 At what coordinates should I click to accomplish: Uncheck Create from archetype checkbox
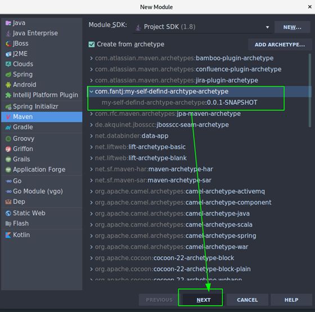point(92,44)
